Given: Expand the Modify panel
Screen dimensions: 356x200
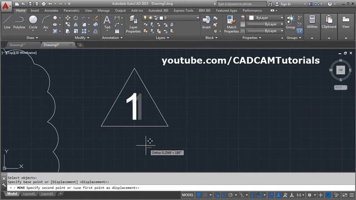Looking at the screenshot, I should 82,38.
